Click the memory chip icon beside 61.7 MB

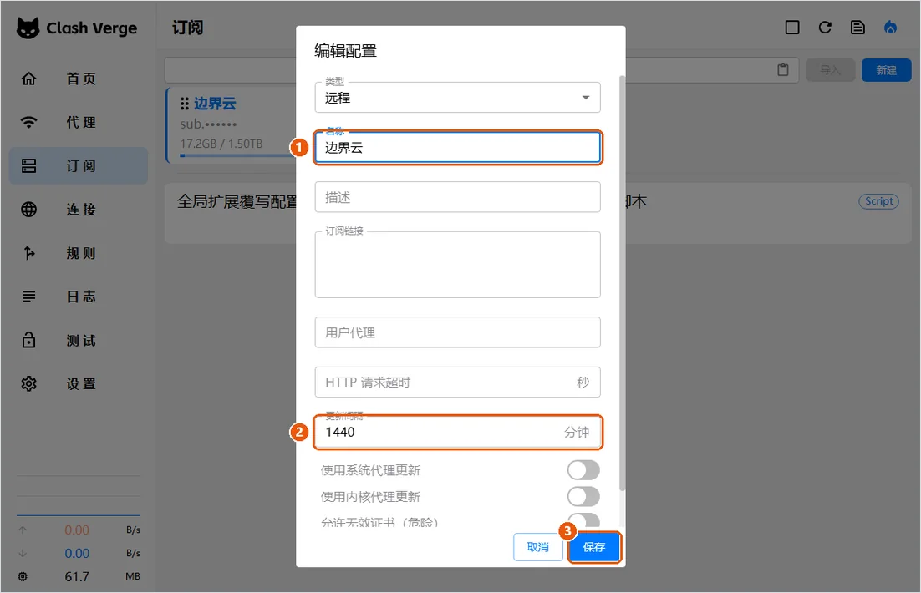23,576
